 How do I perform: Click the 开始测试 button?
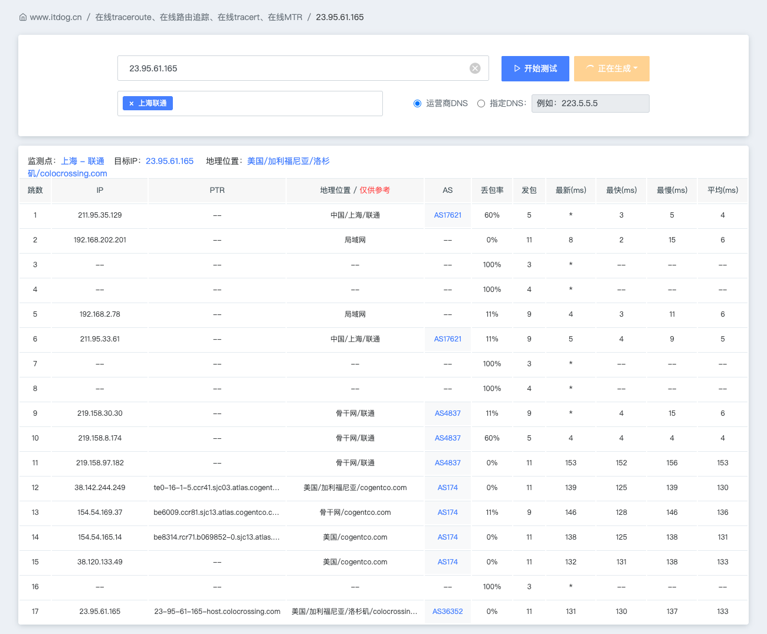pos(535,68)
